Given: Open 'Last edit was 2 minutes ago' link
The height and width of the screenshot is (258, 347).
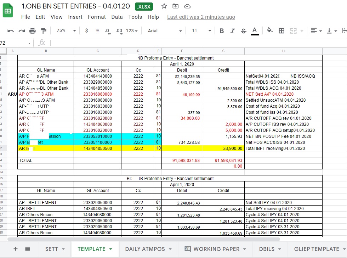Looking at the screenshot, I should coord(201,17).
